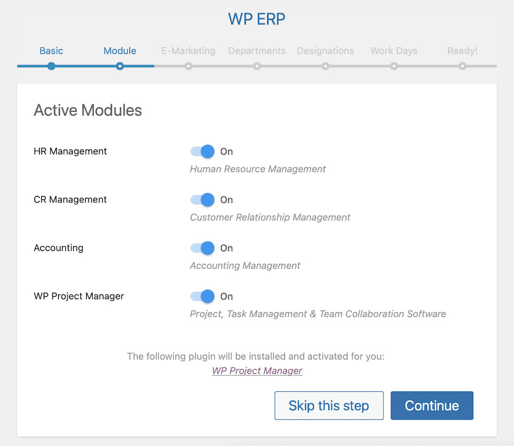
Task: Click the Work Days step progress dot
Action: [x=394, y=66]
